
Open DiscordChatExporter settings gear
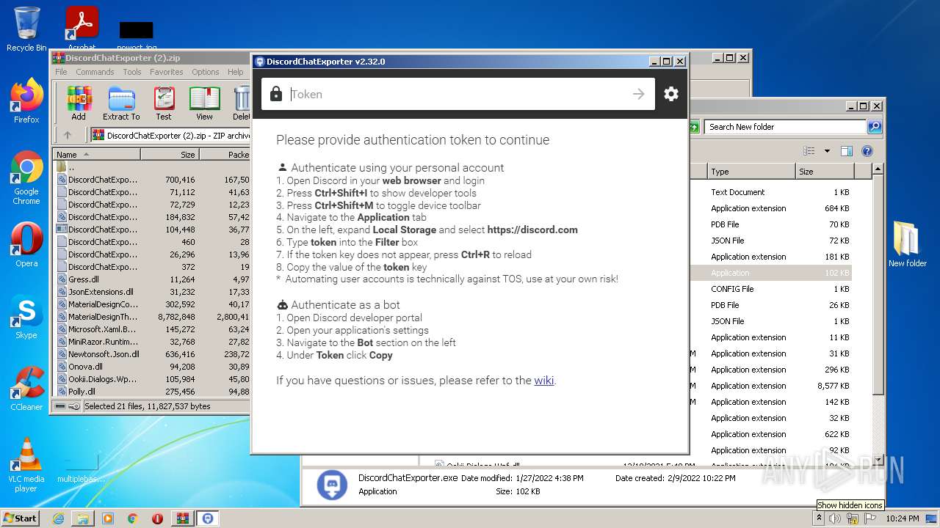point(671,94)
